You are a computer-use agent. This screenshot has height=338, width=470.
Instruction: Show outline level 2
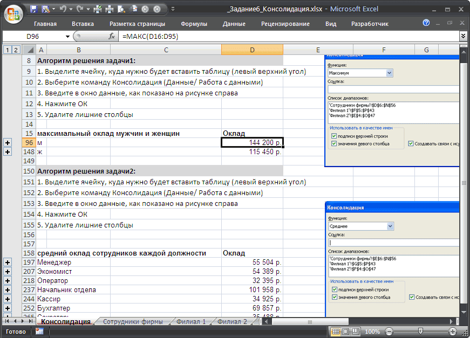[x=16, y=50]
